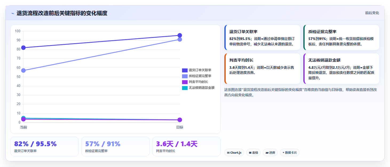
Task: Click the 前后变化 label in header
Action: pos(372,13)
